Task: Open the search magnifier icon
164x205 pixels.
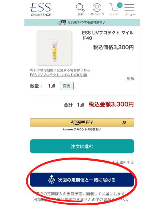Action: (x=80, y=7)
